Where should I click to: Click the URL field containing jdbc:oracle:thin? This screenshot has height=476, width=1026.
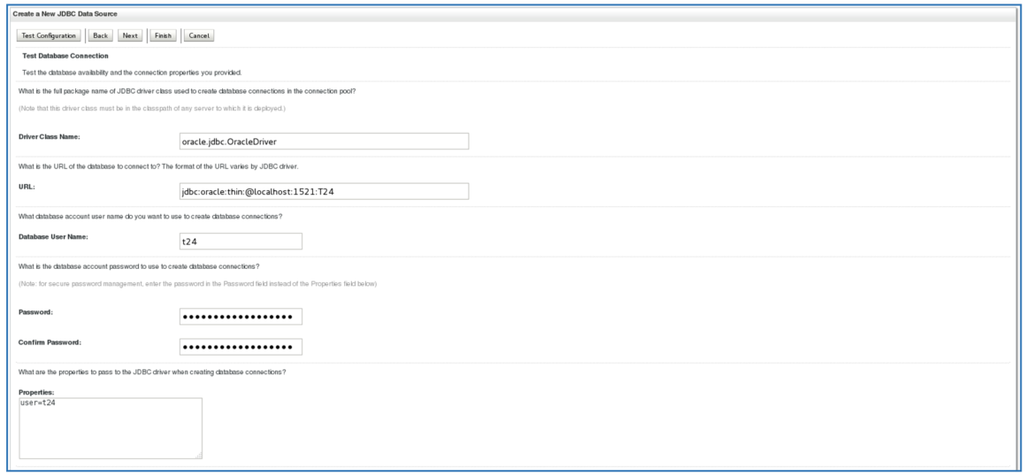point(323,192)
